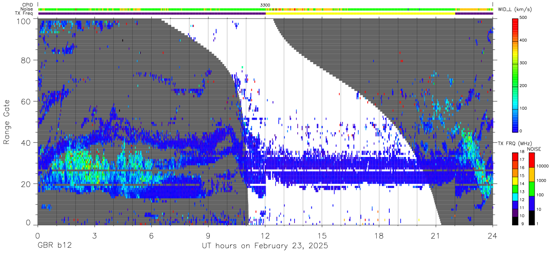
Task: Click the 1000 label on the NOISE legend
Action: [x=540, y=181]
